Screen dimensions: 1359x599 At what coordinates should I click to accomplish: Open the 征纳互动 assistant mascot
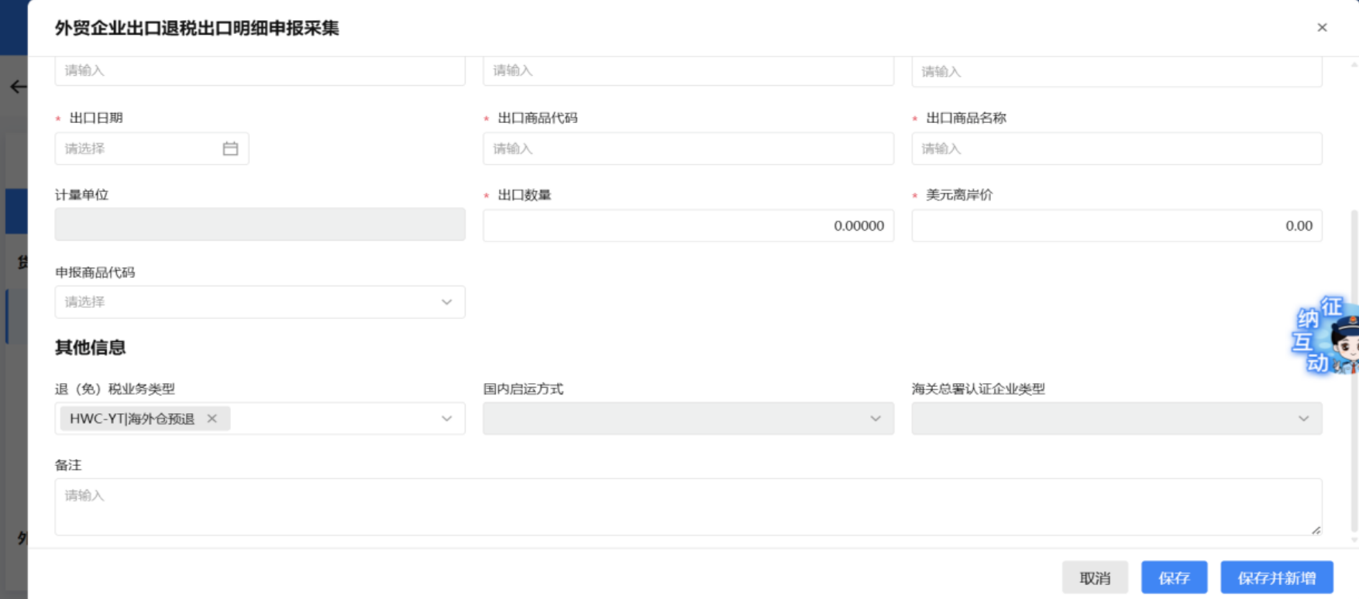[x=1326, y=335]
